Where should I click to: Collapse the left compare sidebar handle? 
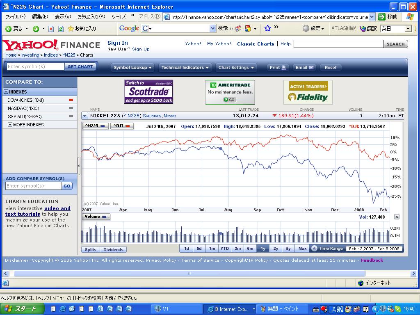[79, 166]
